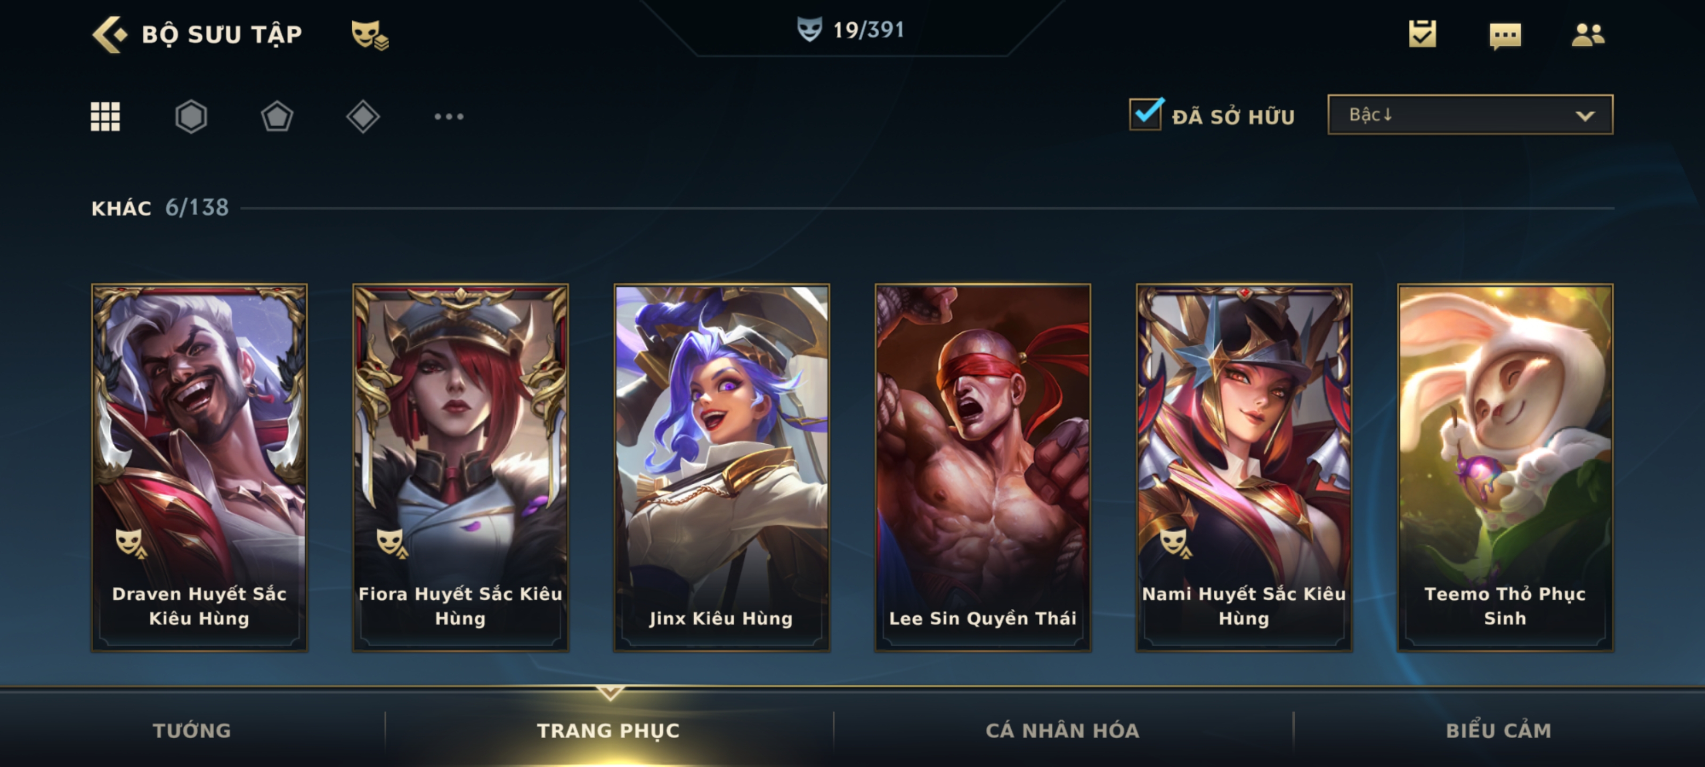Click the dropdown chevron arrow beside Bậc
This screenshot has width=1705, height=767.
pos(1585,116)
